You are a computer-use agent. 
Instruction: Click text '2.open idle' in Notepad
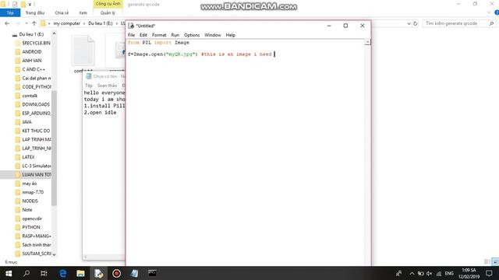tap(100, 112)
